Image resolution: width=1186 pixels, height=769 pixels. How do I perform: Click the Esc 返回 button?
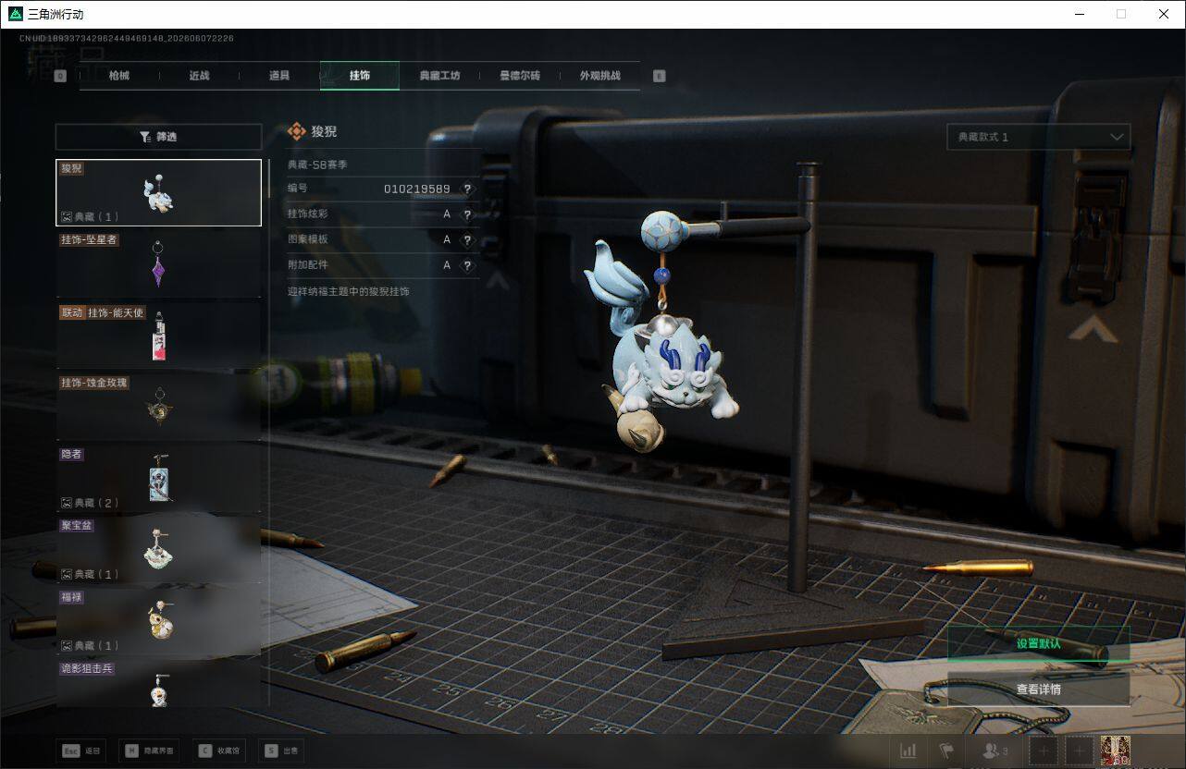81,751
